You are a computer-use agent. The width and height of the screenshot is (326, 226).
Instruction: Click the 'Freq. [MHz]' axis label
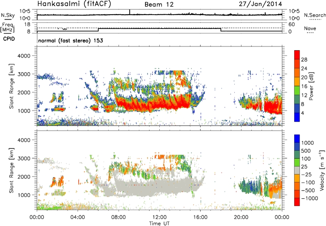point(7,28)
